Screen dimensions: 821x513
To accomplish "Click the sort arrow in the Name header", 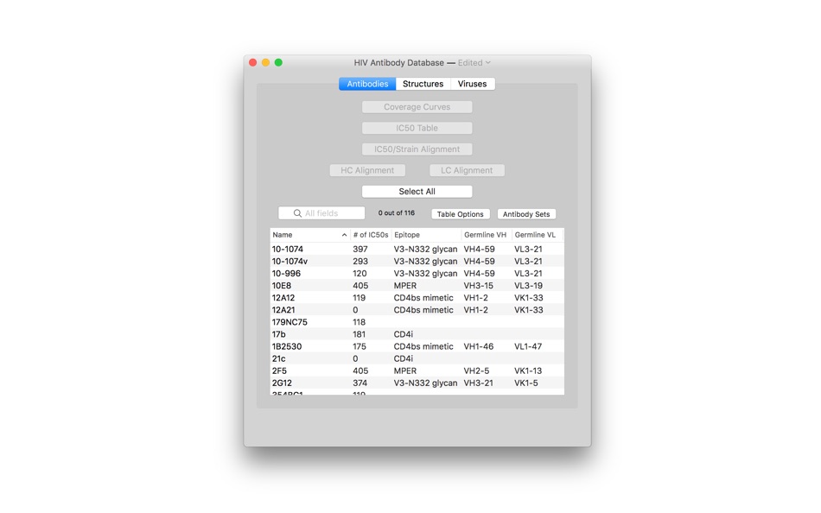I will 344,235.
